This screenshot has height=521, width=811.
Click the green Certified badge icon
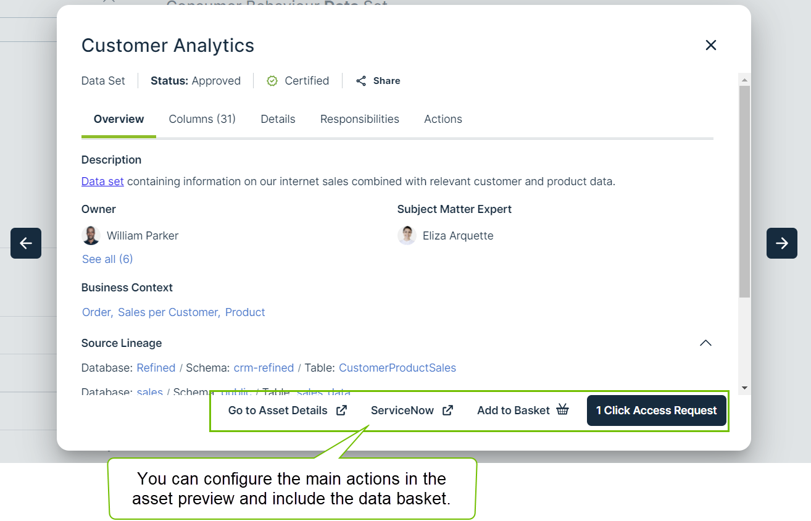[x=272, y=81]
